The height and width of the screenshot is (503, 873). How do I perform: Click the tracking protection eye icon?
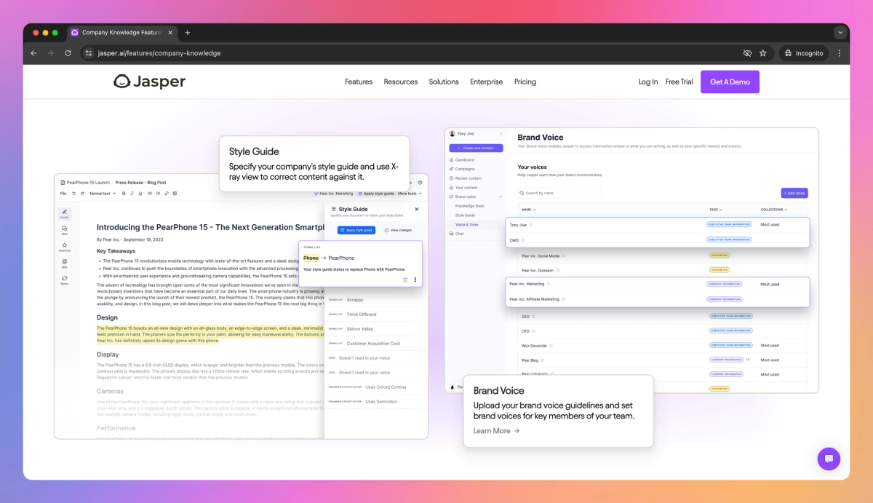(x=747, y=53)
